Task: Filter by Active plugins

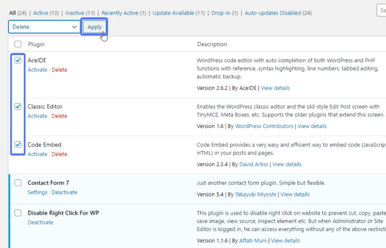Action: point(41,13)
